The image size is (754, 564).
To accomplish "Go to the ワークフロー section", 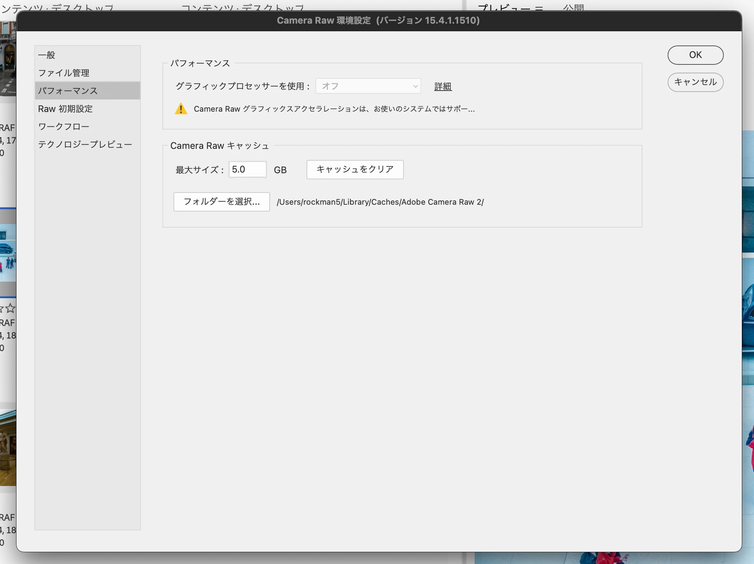I will (x=64, y=127).
